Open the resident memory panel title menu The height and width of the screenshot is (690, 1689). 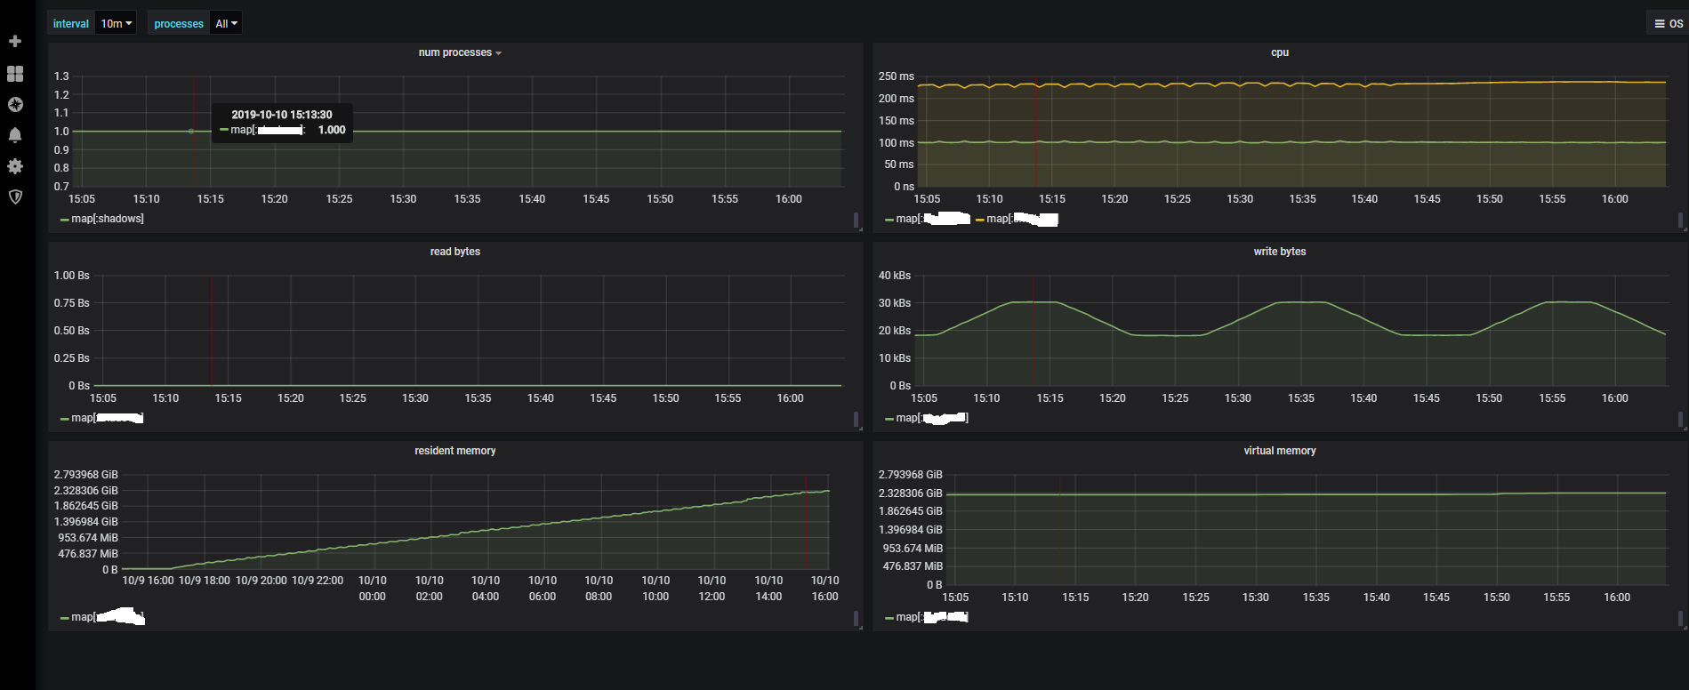click(x=454, y=451)
